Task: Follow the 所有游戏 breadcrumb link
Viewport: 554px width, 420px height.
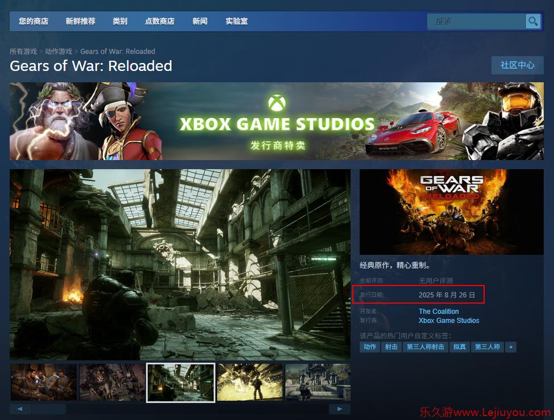Action: click(23, 52)
